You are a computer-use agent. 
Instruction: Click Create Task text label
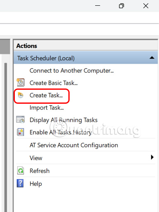click(46, 96)
